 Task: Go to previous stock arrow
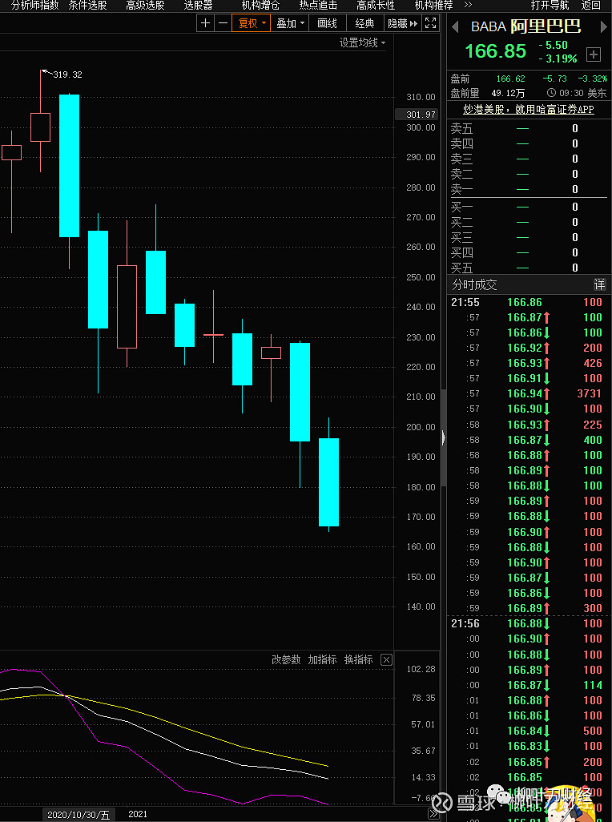455,26
